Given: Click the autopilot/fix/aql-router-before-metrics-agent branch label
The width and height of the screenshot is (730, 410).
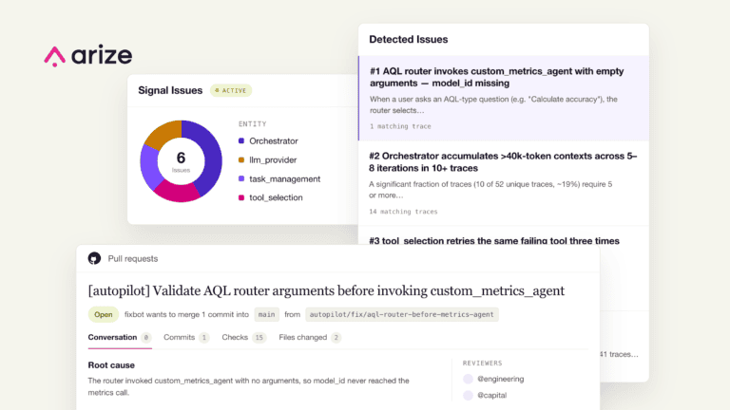Looking at the screenshot, I should (402, 315).
